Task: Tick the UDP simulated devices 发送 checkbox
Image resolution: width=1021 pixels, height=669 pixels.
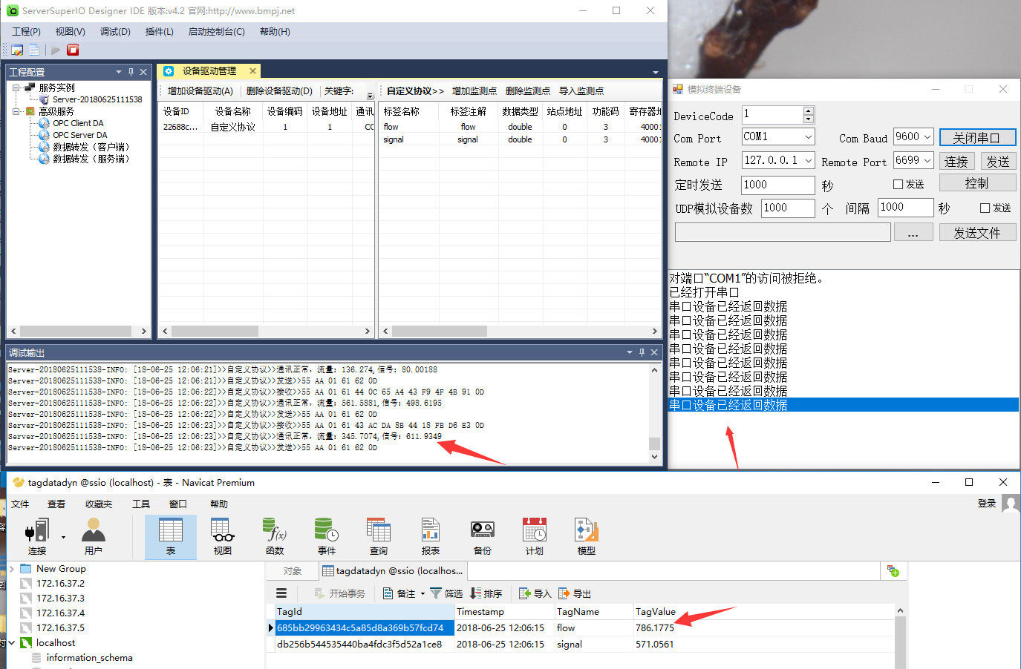Action: pos(985,208)
